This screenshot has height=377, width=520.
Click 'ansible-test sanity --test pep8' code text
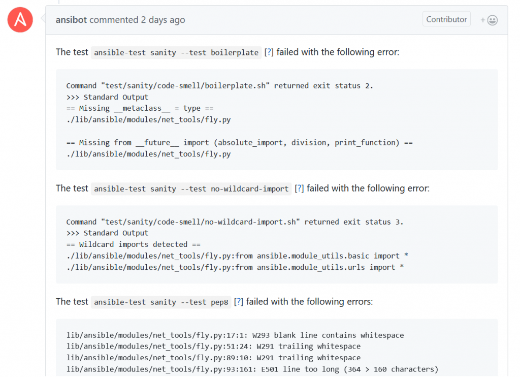[x=161, y=302]
